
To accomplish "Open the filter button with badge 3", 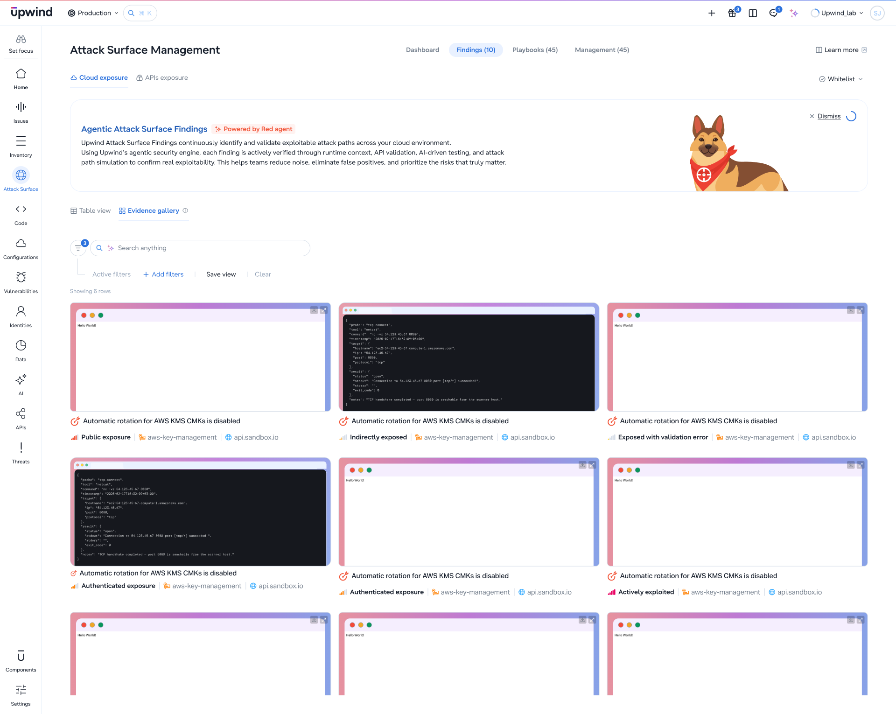I will point(78,248).
